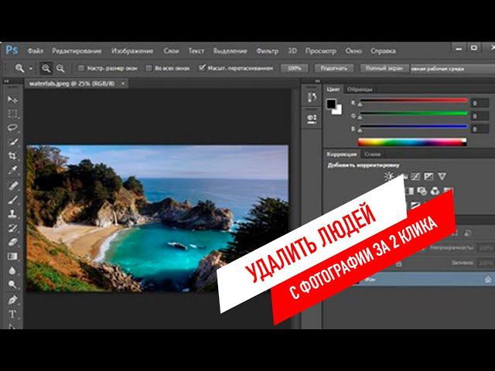Select the Dodge tool
Image resolution: width=495 pixels, height=371 pixels.
point(12,284)
